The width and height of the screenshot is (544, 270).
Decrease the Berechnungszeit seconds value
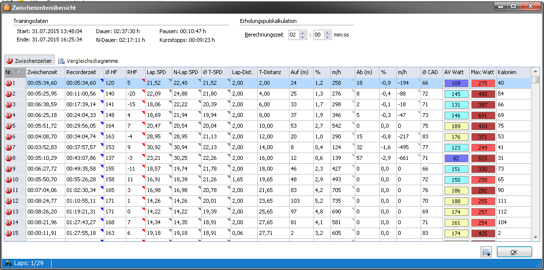pyautogui.click(x=327, y=37)
